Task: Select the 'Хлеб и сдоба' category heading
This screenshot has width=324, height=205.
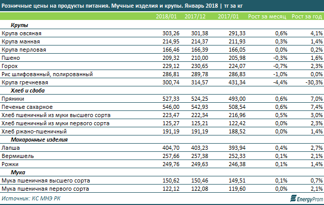Action: [27, 90]
